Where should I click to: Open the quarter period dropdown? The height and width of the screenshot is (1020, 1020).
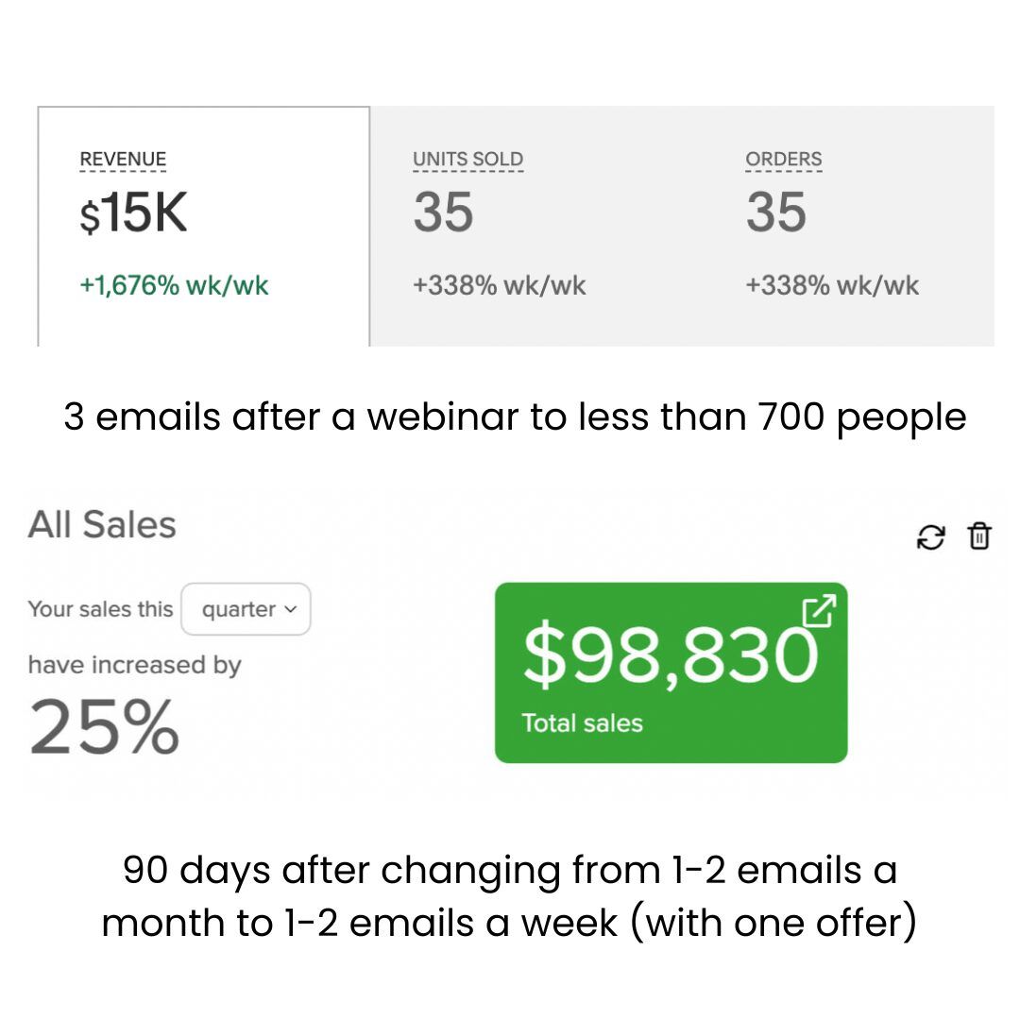pos(246,609)
